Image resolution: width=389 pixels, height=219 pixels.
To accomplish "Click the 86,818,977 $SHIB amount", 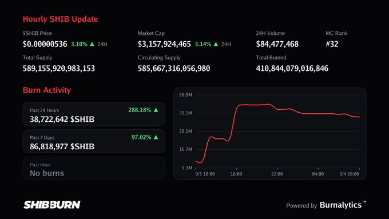I will click(x=62, y=146).
